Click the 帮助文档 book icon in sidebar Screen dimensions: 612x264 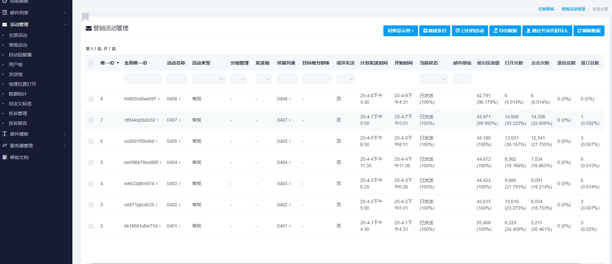5,157
